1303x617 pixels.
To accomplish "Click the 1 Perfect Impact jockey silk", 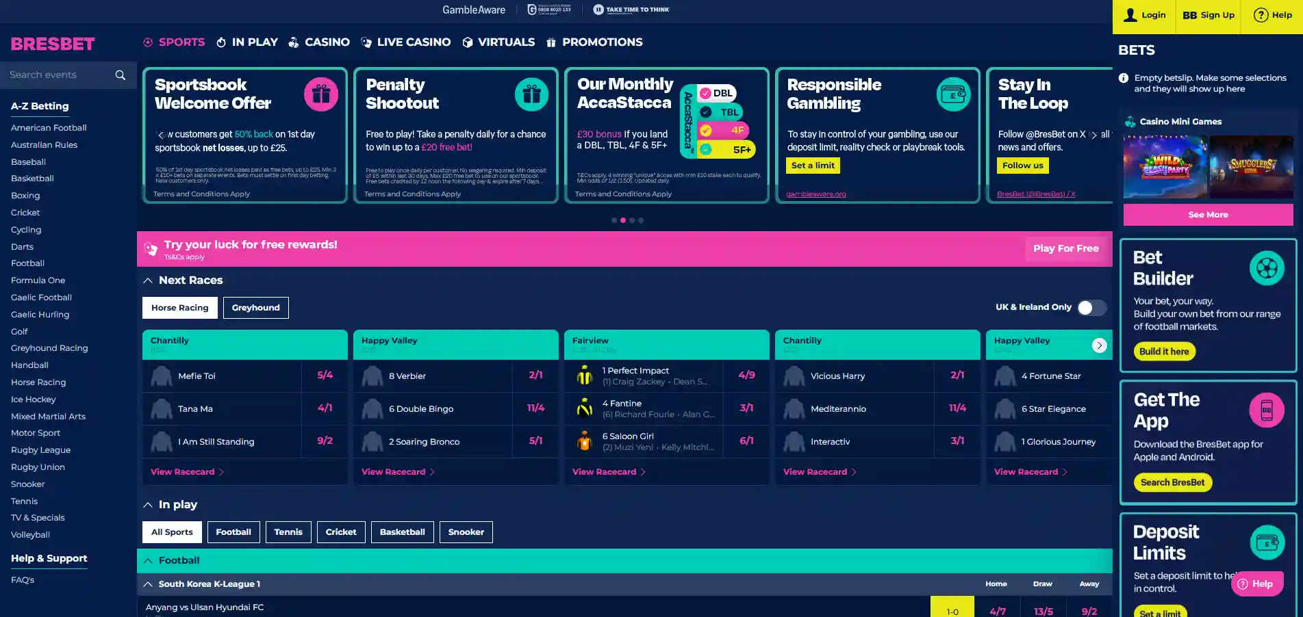I will tap(585, 376).
